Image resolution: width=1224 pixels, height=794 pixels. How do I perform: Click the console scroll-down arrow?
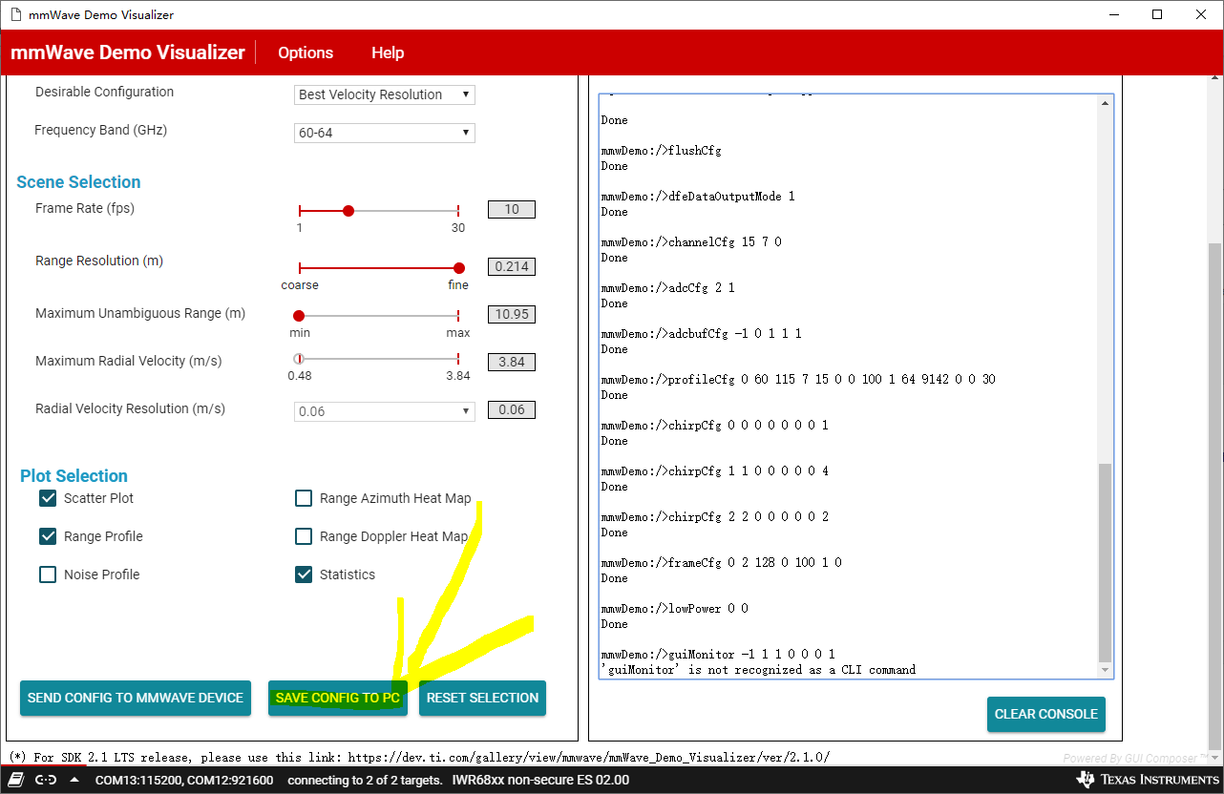1106,670
